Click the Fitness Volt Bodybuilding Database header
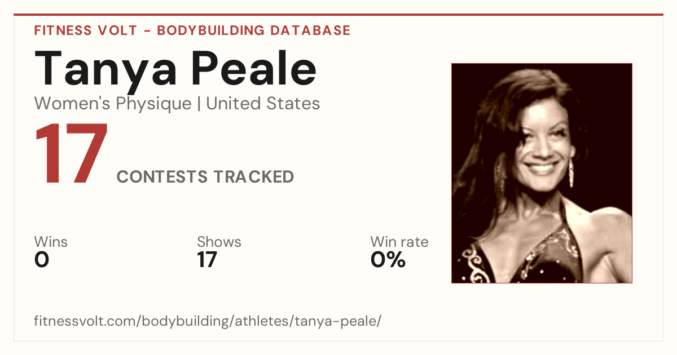This screenshot has width=677, height=355. click(x=192, y=30)
